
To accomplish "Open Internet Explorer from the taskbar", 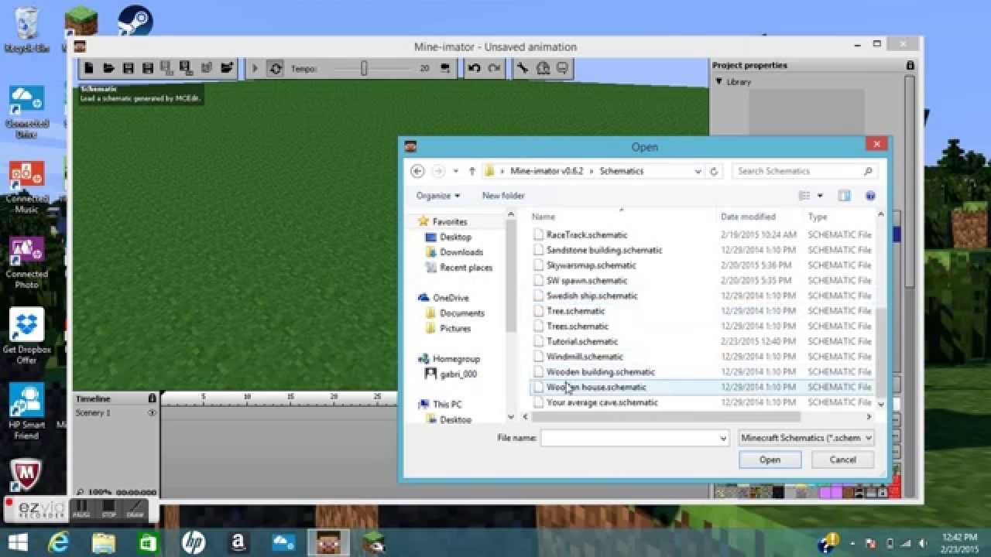I will pos(59,542).
